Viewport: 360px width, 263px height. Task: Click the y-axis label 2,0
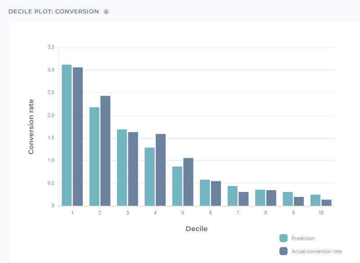(51, 116)
